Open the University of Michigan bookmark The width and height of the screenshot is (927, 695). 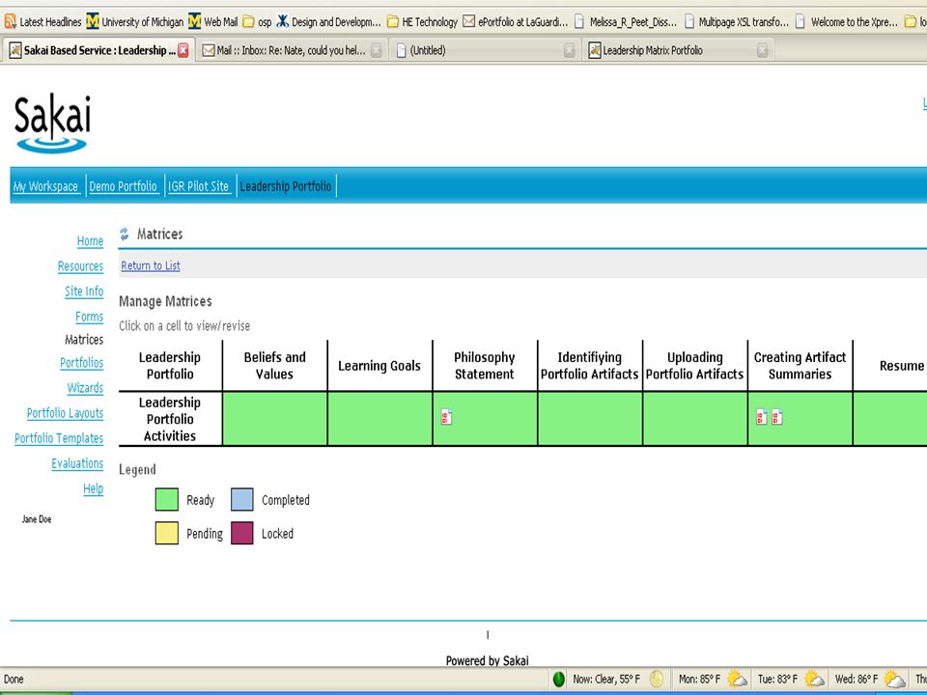pos(135,22)
